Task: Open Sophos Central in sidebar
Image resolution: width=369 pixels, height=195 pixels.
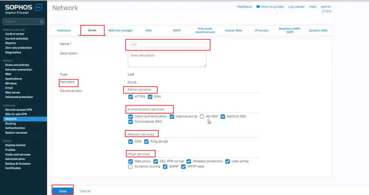Action: [15, 145]
